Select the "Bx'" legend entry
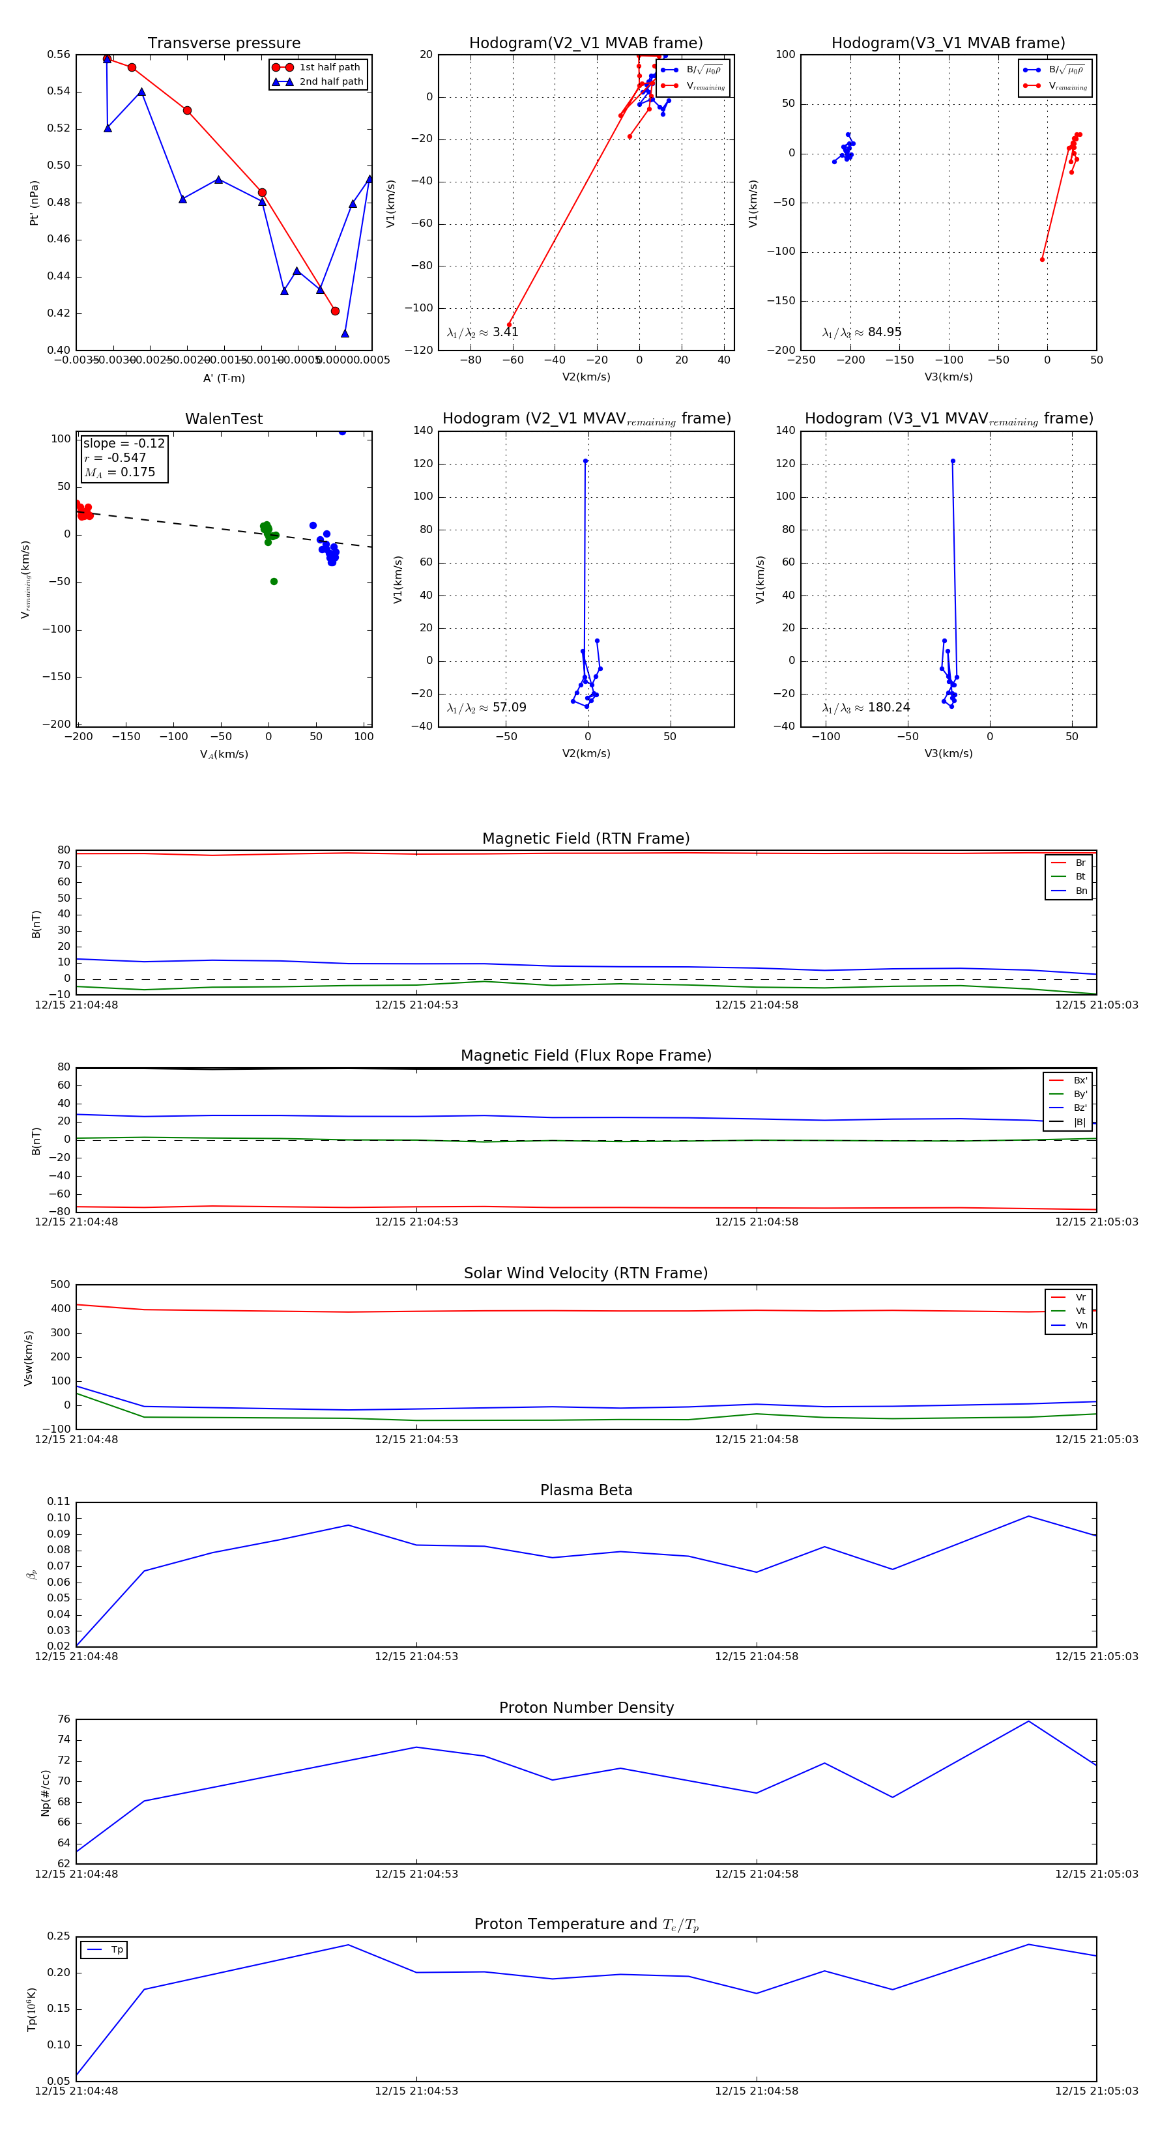 click(x=1068, y=1080)
